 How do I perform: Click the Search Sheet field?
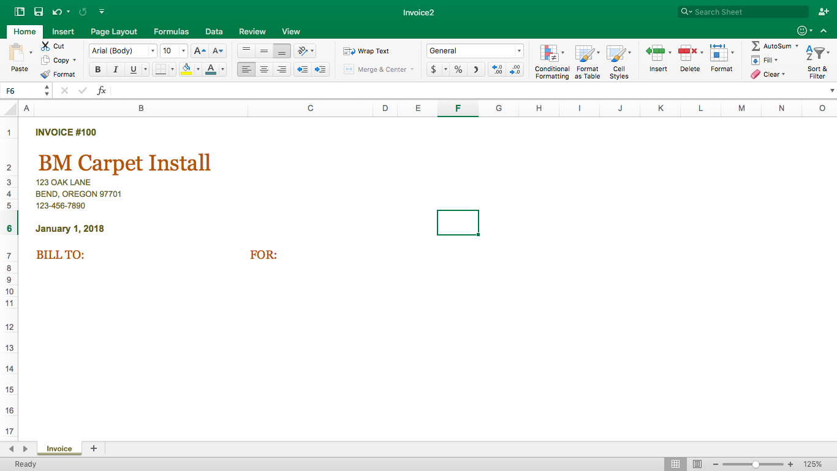tap(743, 12)
